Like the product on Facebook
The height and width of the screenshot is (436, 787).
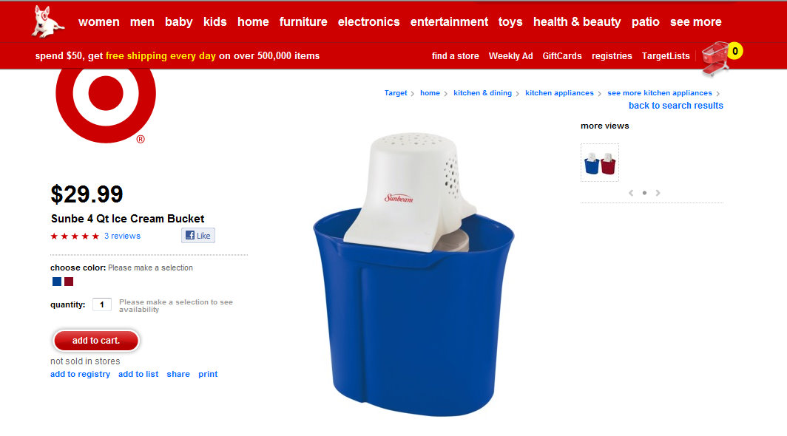pos(198,236)
